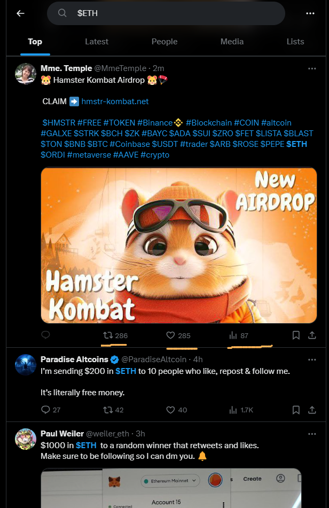This screenshot has width=329, height=508.
Task: Open the top-right three-dot overflow menu
Action: point(310,13)
